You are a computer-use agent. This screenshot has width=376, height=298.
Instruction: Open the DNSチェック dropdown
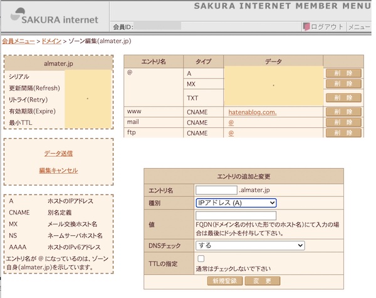pos(250,245)
